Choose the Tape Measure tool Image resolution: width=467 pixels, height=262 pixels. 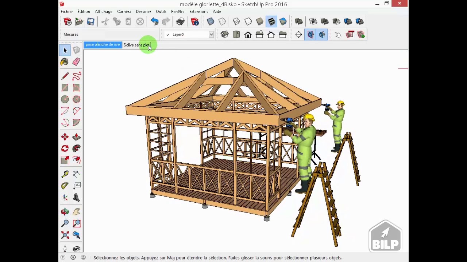[65, 174]
